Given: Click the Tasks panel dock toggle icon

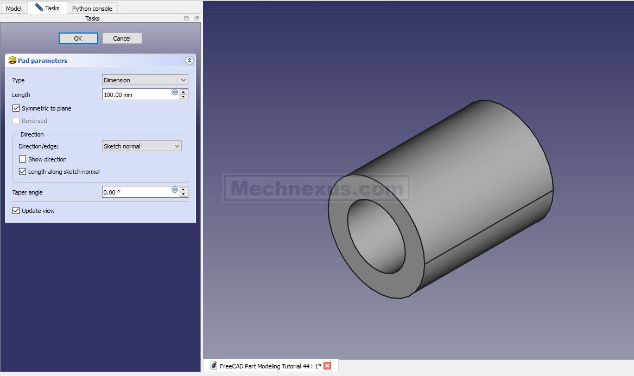Looking at the screenshot, I should coord(187,18).
